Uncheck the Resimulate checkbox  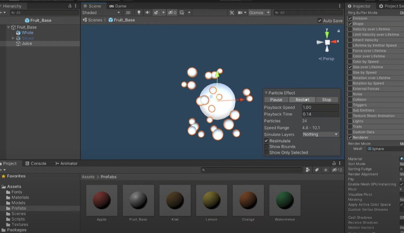click(x=266, y=141)
